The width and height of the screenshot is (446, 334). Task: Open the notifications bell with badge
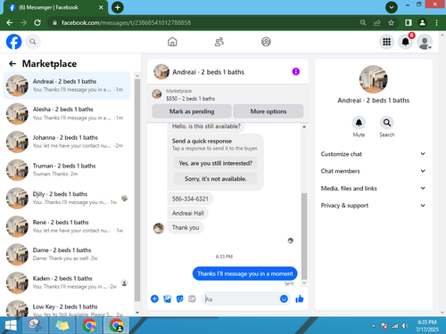pos(406,42)
